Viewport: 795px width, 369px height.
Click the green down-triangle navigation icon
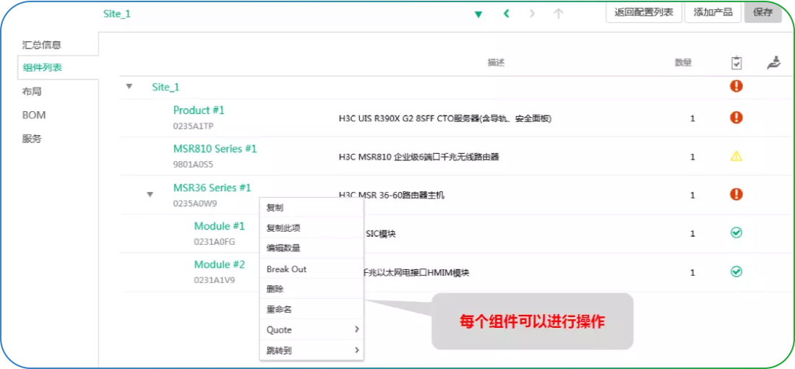click(x=478, y=14)
